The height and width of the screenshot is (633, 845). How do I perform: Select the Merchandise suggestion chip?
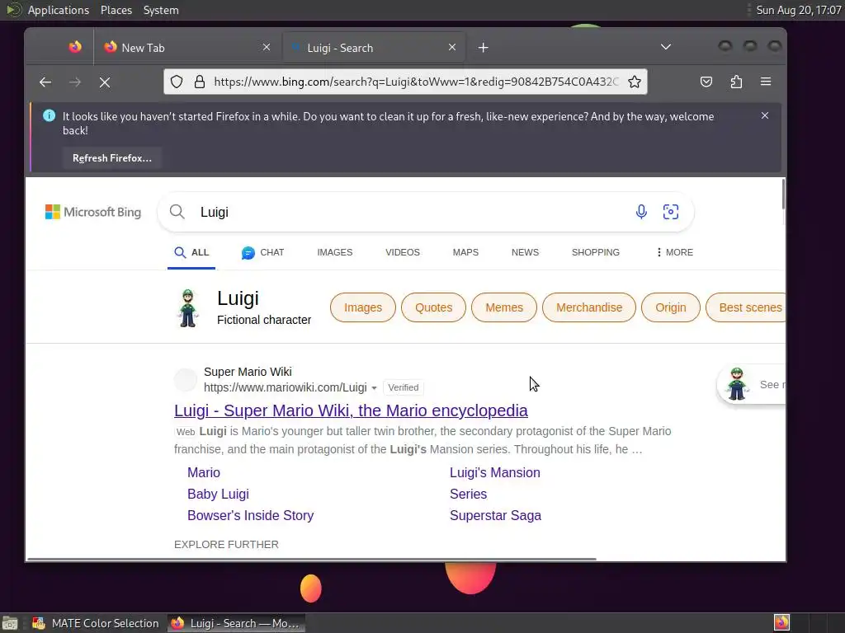click(589, 307)
